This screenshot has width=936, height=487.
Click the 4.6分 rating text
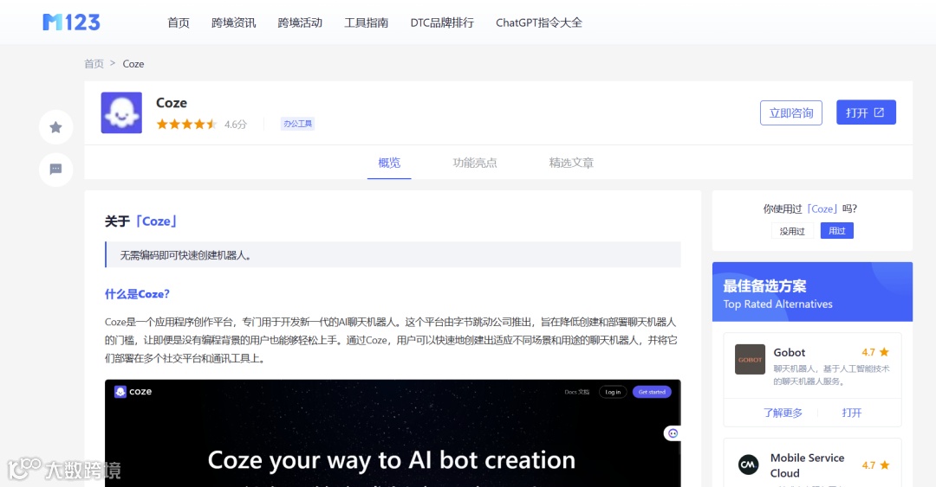click(x=235, y=125)
